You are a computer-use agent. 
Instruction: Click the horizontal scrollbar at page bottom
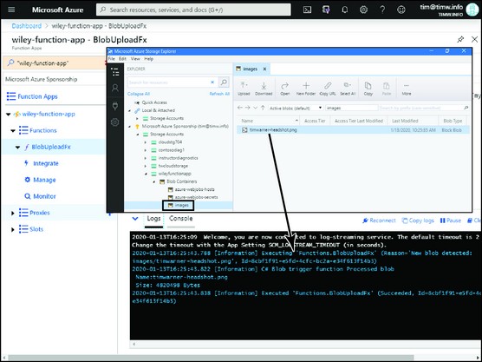point(211,358)
